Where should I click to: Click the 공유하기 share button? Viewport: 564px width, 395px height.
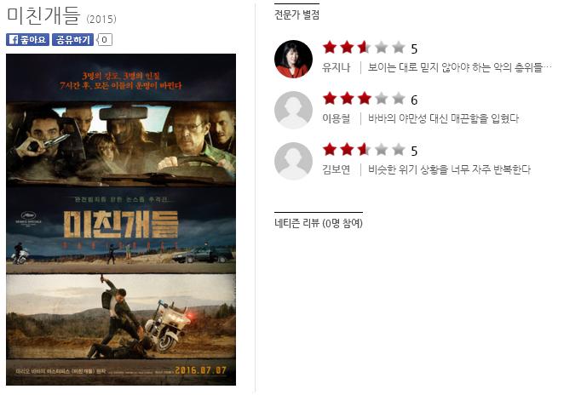(72, 39)
